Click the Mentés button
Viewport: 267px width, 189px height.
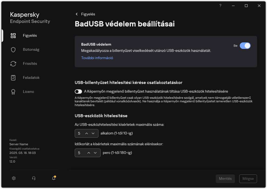(225, 178)
